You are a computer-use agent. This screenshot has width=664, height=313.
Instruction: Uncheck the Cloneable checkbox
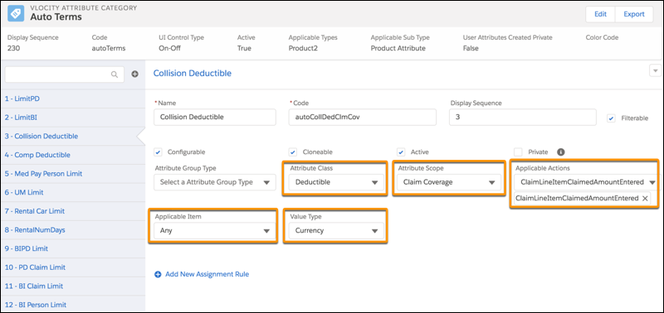click(x=293, y=152)
